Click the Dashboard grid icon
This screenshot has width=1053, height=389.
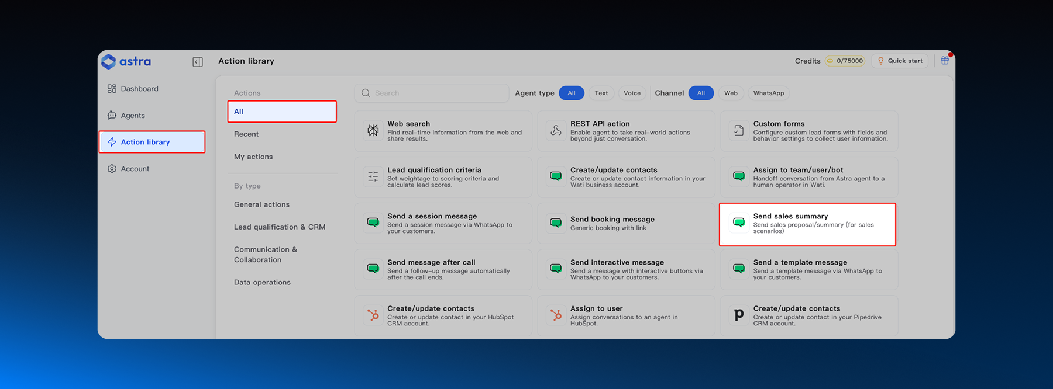click(x=112, y=89)
